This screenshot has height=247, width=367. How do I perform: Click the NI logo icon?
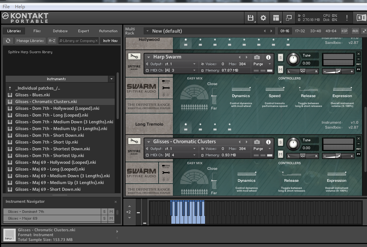point(361,18)
